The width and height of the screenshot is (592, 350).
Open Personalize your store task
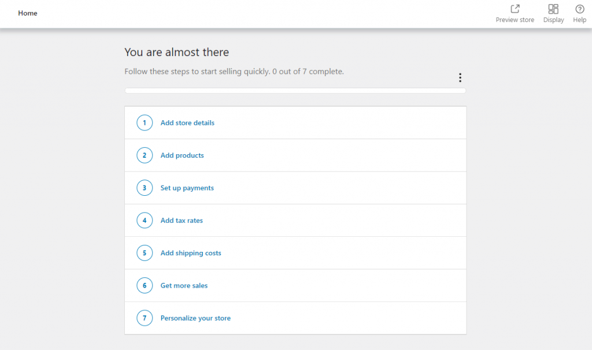tap(195, 318)
